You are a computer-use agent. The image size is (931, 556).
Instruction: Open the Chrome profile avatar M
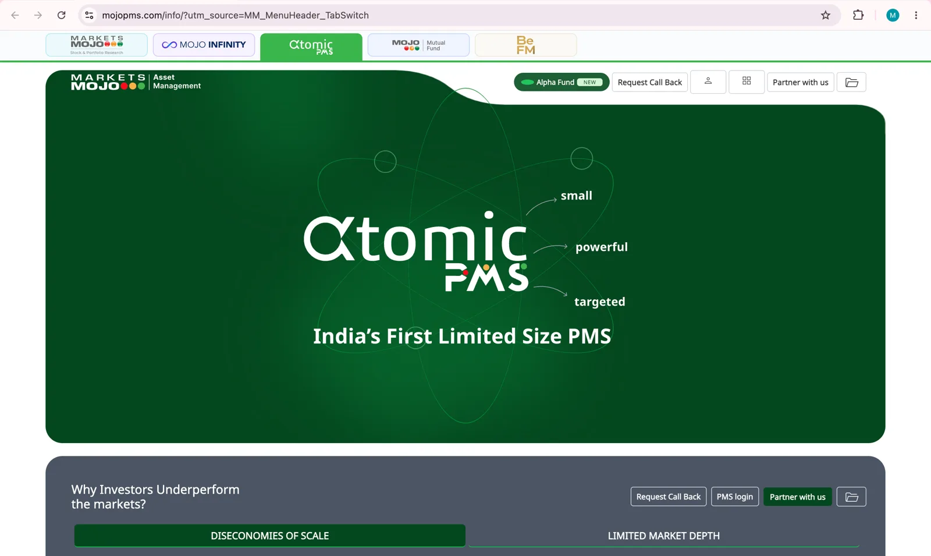[893, 15]
